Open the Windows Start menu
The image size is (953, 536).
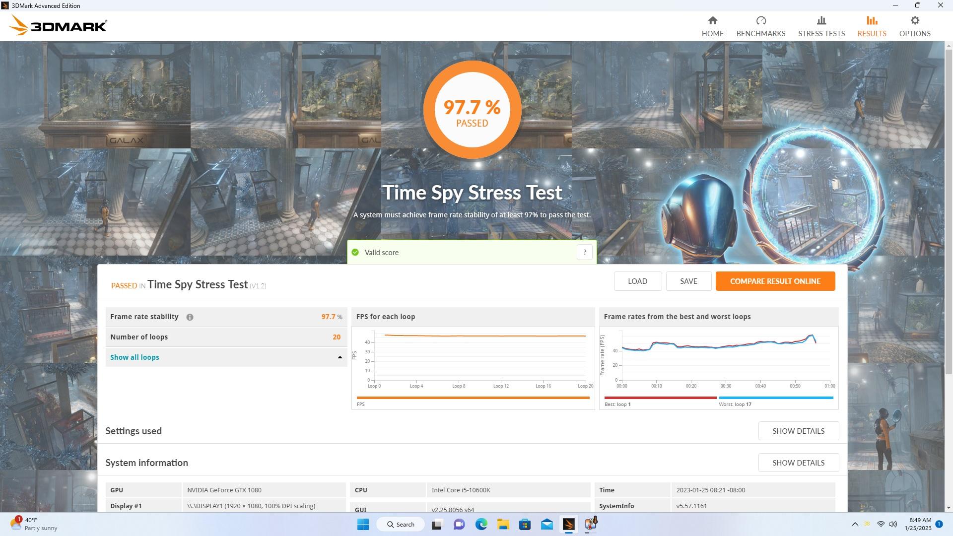click(363, 524)
